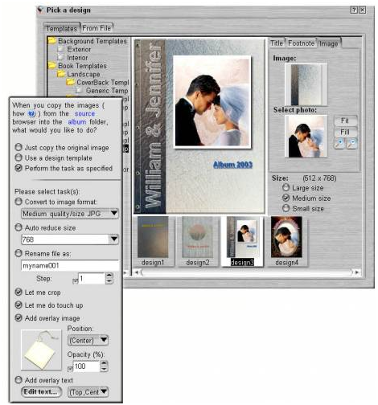Select the design1 thumbnail

coord(153,241)
